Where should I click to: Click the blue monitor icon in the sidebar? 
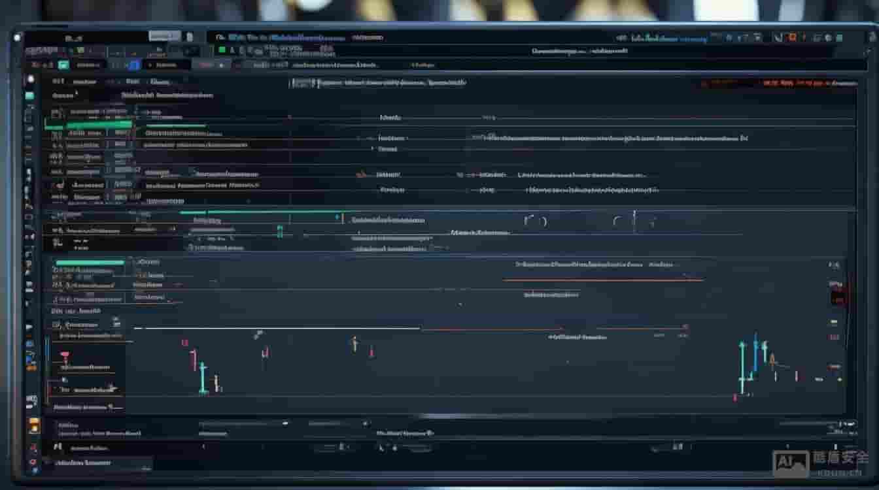[x=30, y=344]
